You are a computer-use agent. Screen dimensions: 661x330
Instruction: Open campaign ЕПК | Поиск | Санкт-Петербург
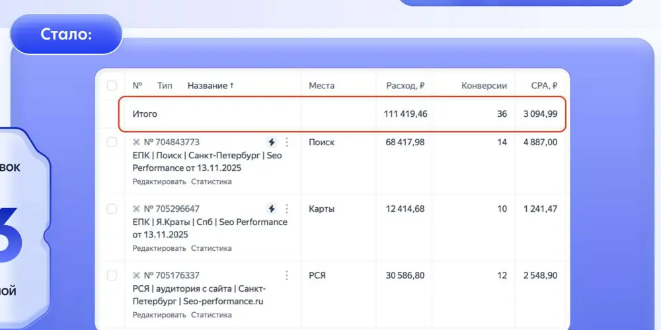(208, 162)
